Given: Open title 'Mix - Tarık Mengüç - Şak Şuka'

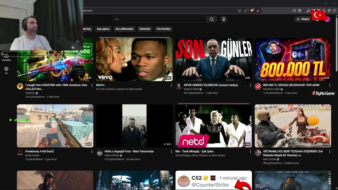Looking at the screenshot, I should point(194,151).
